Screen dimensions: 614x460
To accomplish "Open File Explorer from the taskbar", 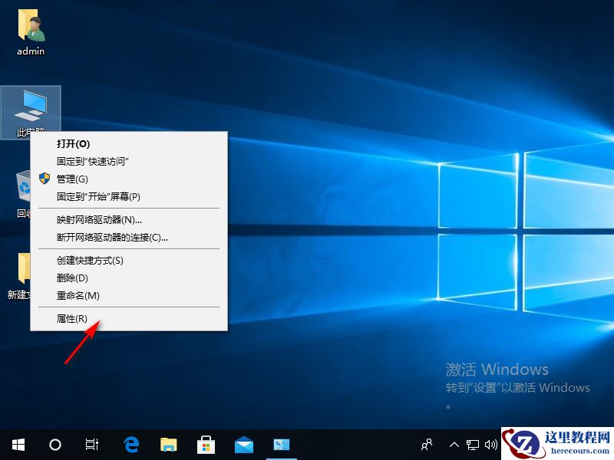I will click(168, 445).
